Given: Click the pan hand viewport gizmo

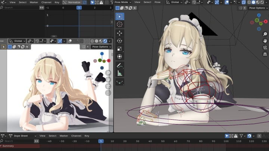Looking at the screenshot, I should pos(265,40).
